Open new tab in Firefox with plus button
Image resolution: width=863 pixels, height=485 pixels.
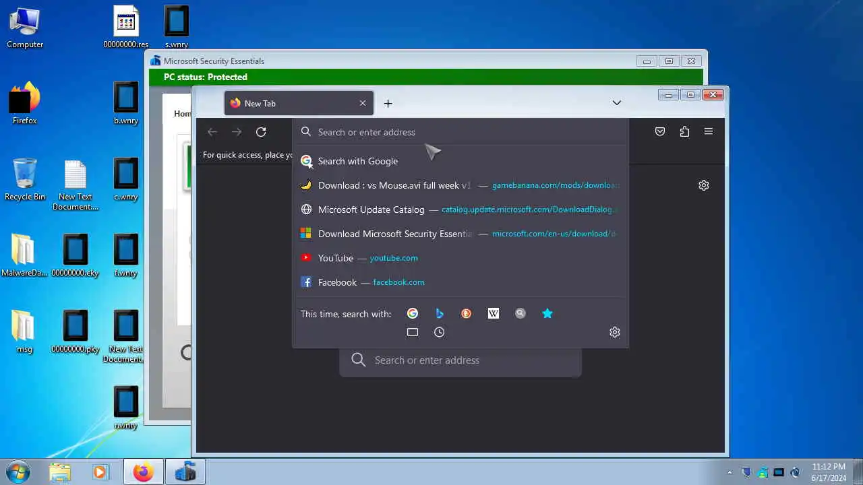pos(388,103)
